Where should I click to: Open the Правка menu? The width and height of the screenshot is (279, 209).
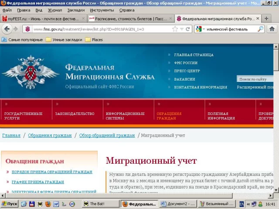pos(24,10)
